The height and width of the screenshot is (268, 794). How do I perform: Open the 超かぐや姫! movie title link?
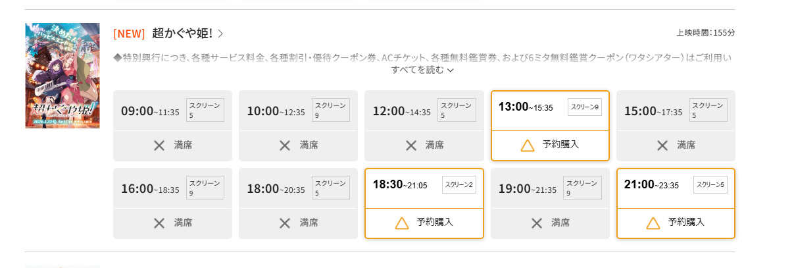[182, 33]
